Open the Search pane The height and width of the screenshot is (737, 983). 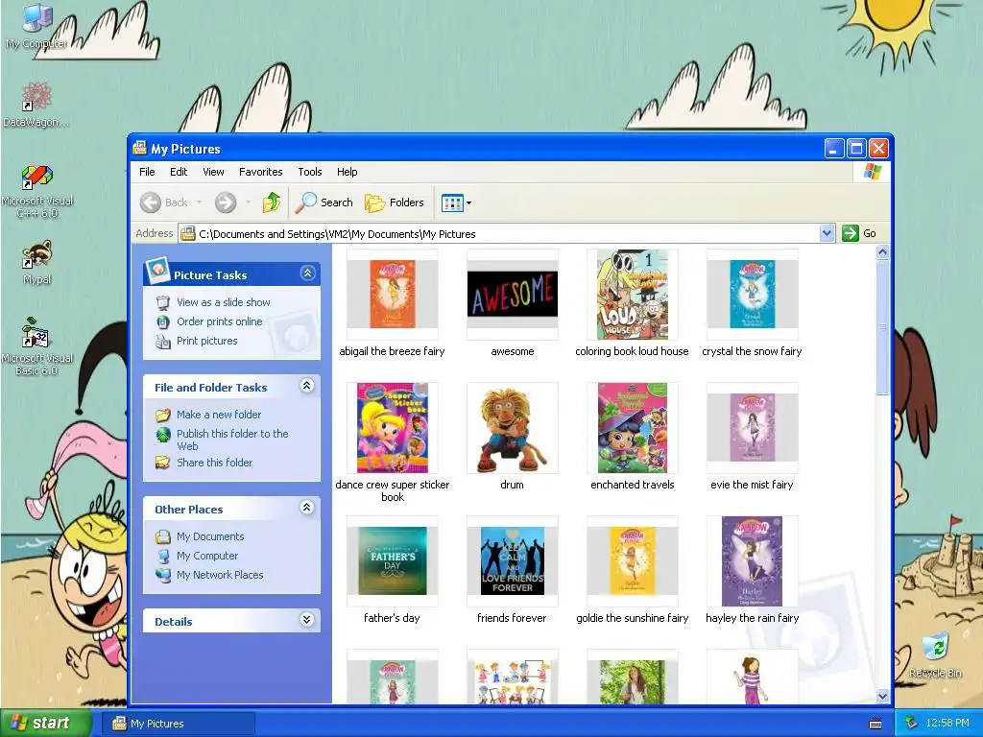coord(324,202)
